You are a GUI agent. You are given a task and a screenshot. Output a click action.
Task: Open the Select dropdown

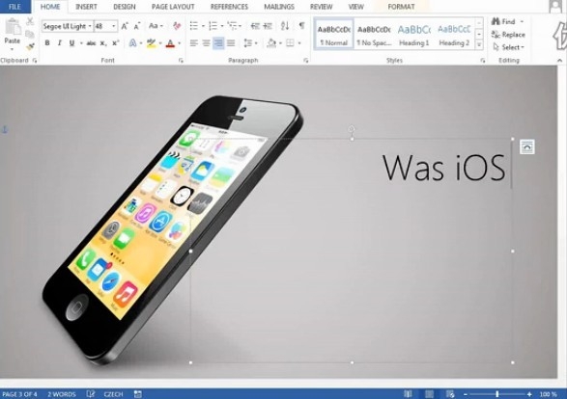(x=508, y=47)
